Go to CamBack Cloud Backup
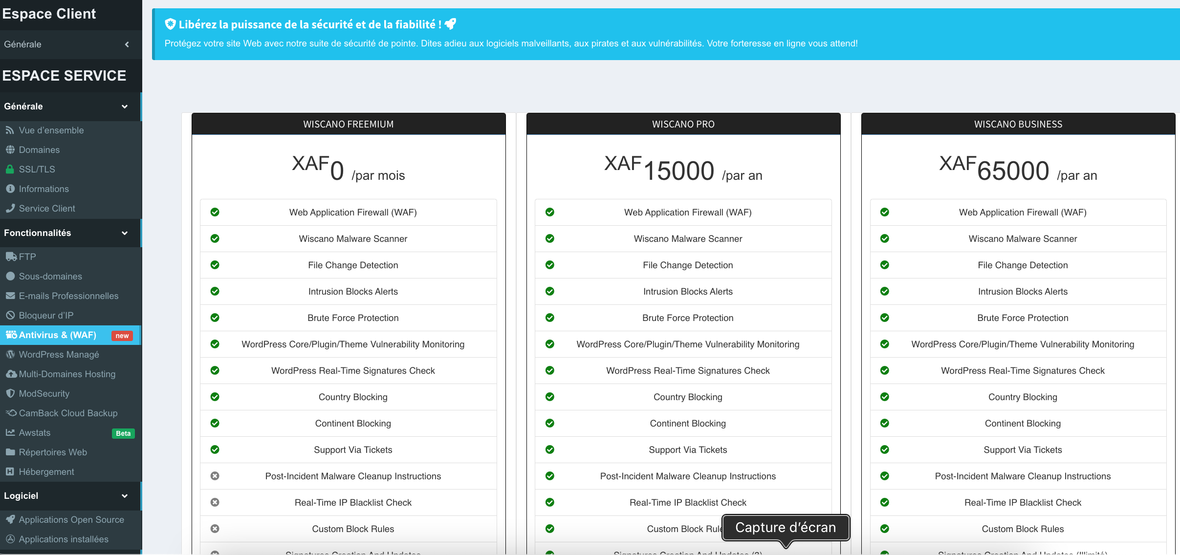1180x555 pixels. [68, 413]
